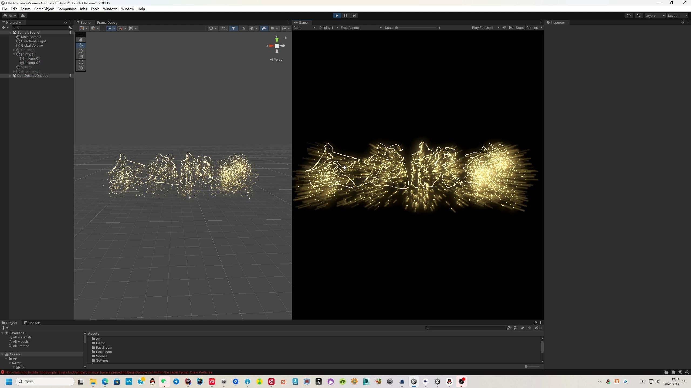691x388 pixels.
Task: Toggle hidden packages visibility showing 17
Action: (538, 328)
